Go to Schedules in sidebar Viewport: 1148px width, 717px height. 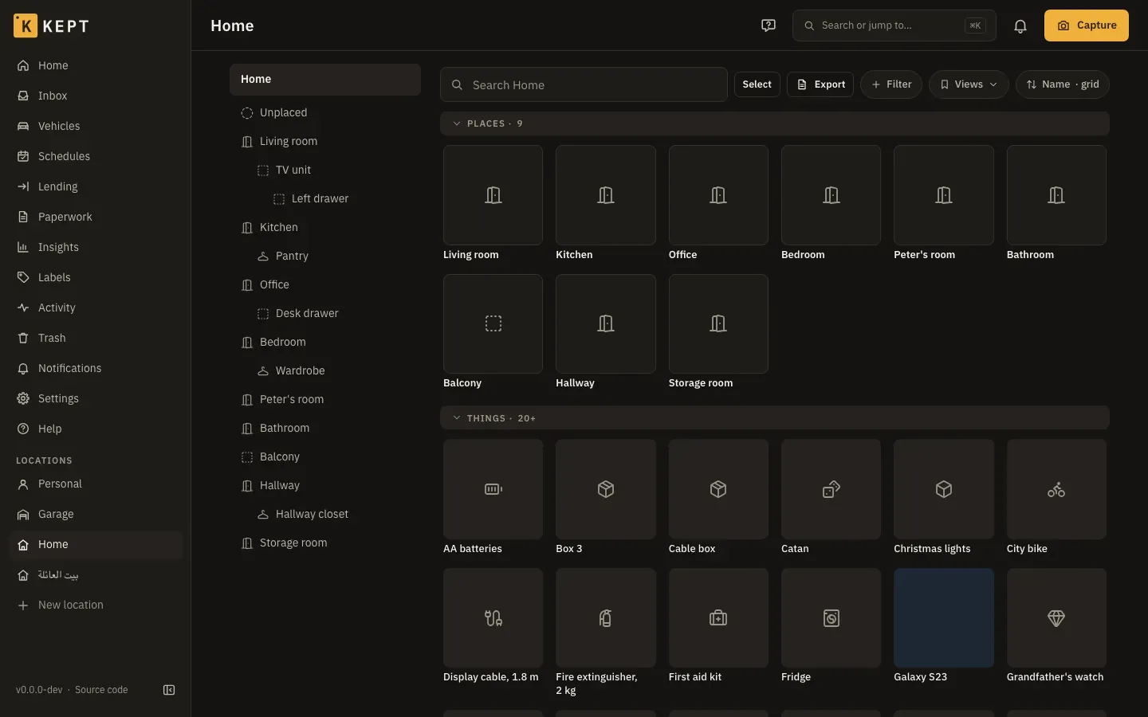click(96, 156)
